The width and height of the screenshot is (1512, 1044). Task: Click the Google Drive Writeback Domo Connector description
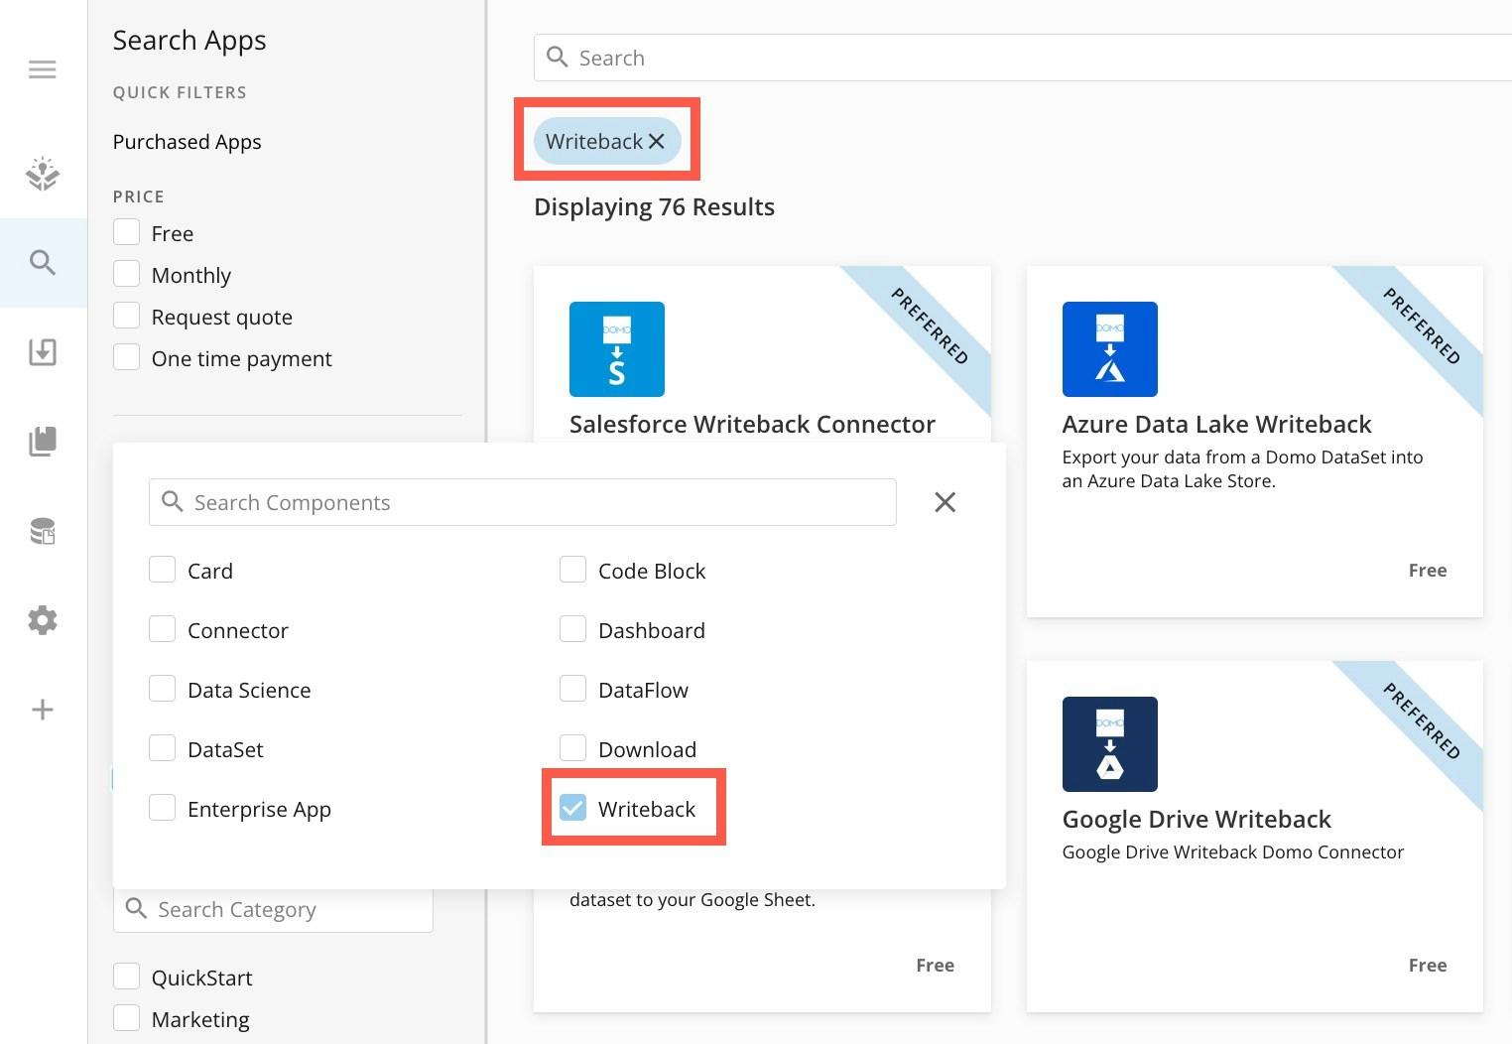coord(1233,852)
